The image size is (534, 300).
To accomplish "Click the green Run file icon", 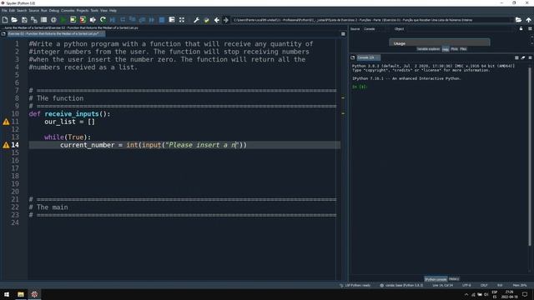I will pyautogui.click(x=63, y=20).
